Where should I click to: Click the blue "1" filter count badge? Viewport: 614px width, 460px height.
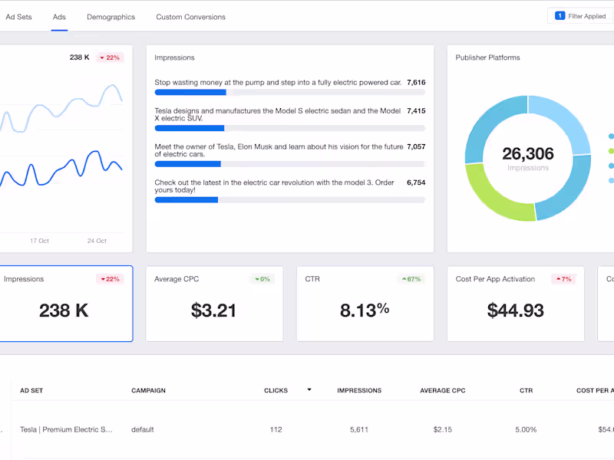point(560,15)
